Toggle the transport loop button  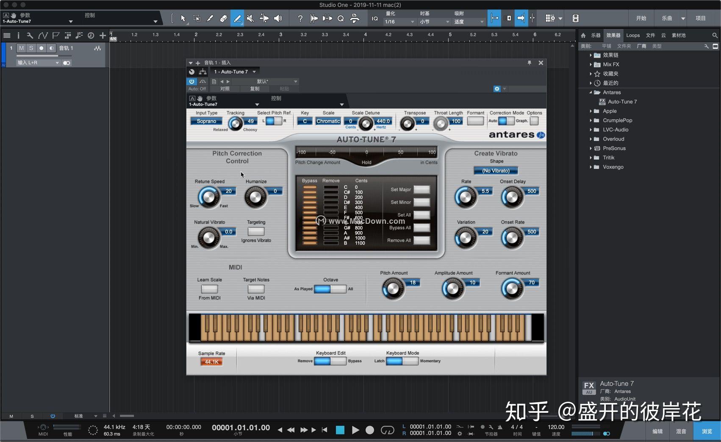[x=387, y=430]
